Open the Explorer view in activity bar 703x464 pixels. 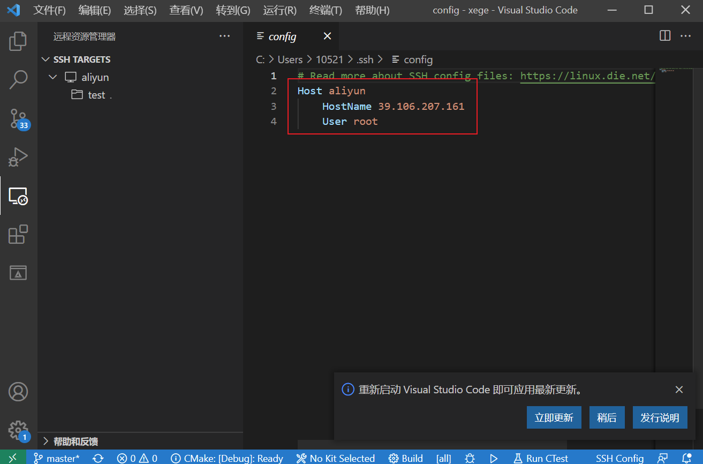(18, 41)
